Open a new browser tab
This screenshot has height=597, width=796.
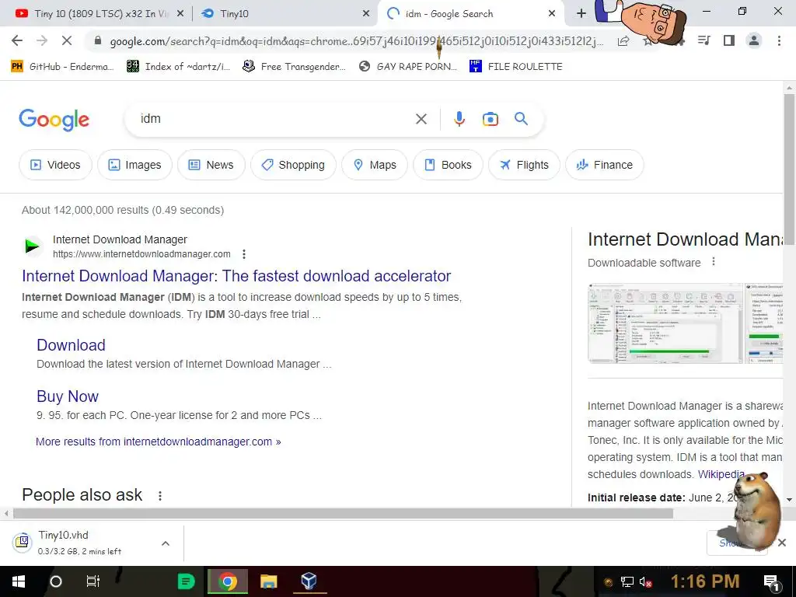[x=581, y=14]
